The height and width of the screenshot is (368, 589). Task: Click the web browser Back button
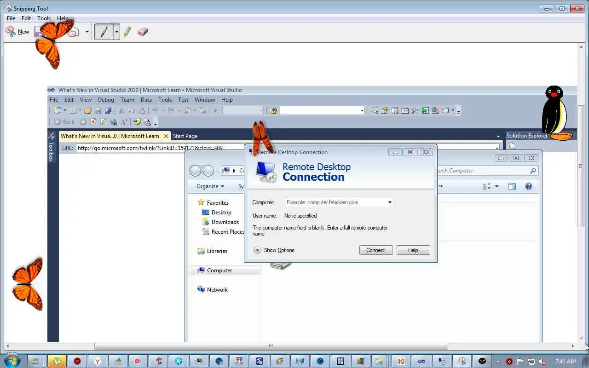[x=64, y=122]
